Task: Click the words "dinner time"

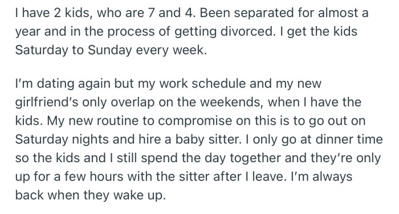Action: tap(349, 139)
